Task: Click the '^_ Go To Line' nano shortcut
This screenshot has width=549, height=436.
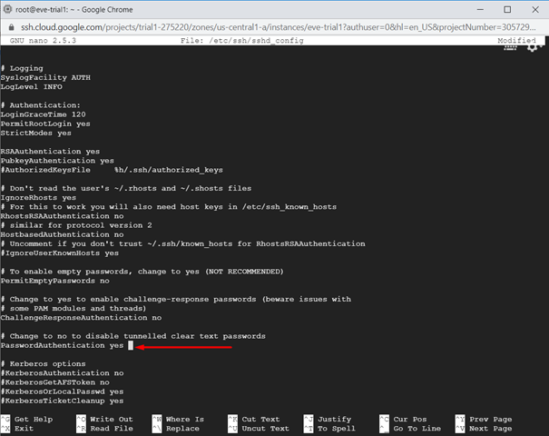Action: point(410,429)
